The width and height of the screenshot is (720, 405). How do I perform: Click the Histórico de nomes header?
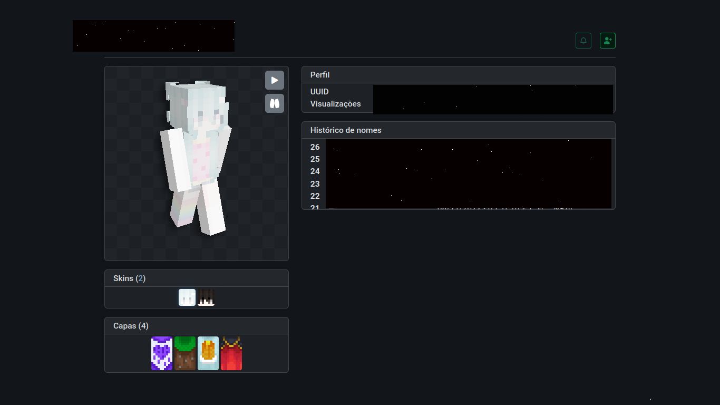tap(459, 130)
